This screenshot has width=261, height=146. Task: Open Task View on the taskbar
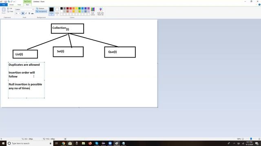coord(57,143)
